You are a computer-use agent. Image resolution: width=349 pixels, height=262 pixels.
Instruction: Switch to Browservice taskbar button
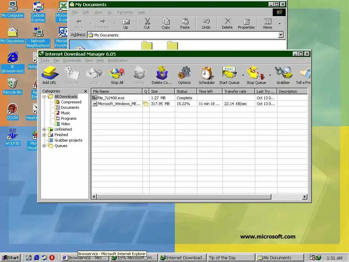click(85, 259)
